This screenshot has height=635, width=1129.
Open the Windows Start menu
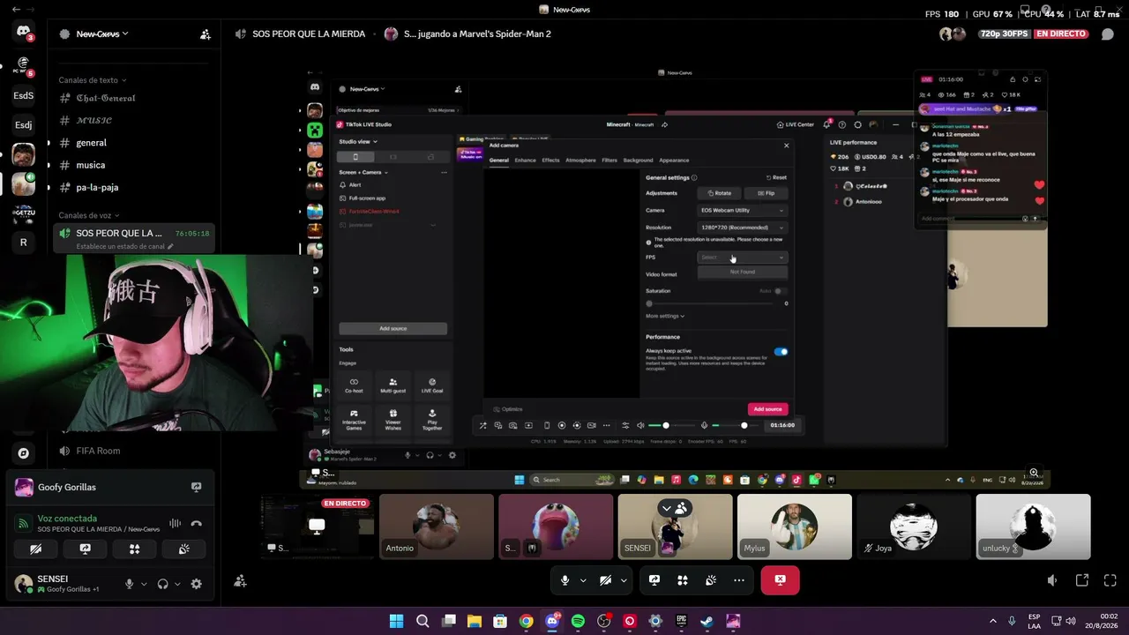[x=396, y=621]
